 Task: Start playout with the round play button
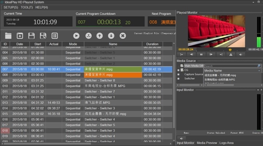pyautogui.click(x=76, y=36)
